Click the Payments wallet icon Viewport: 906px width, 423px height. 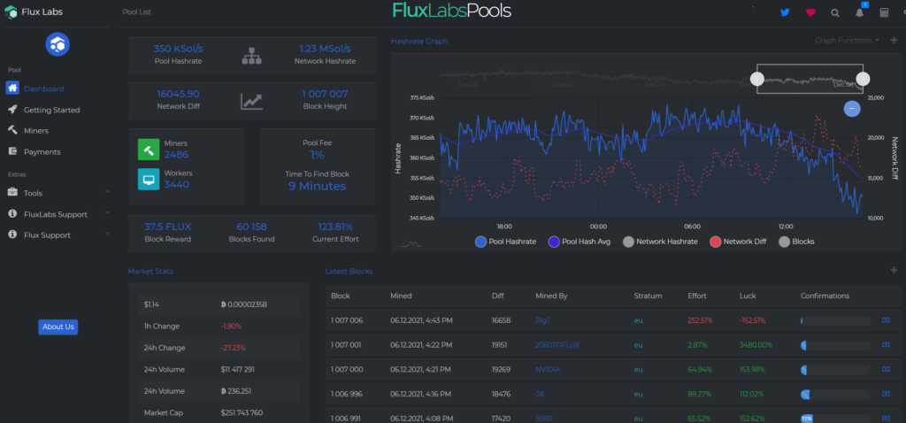[x=12, y=151]
